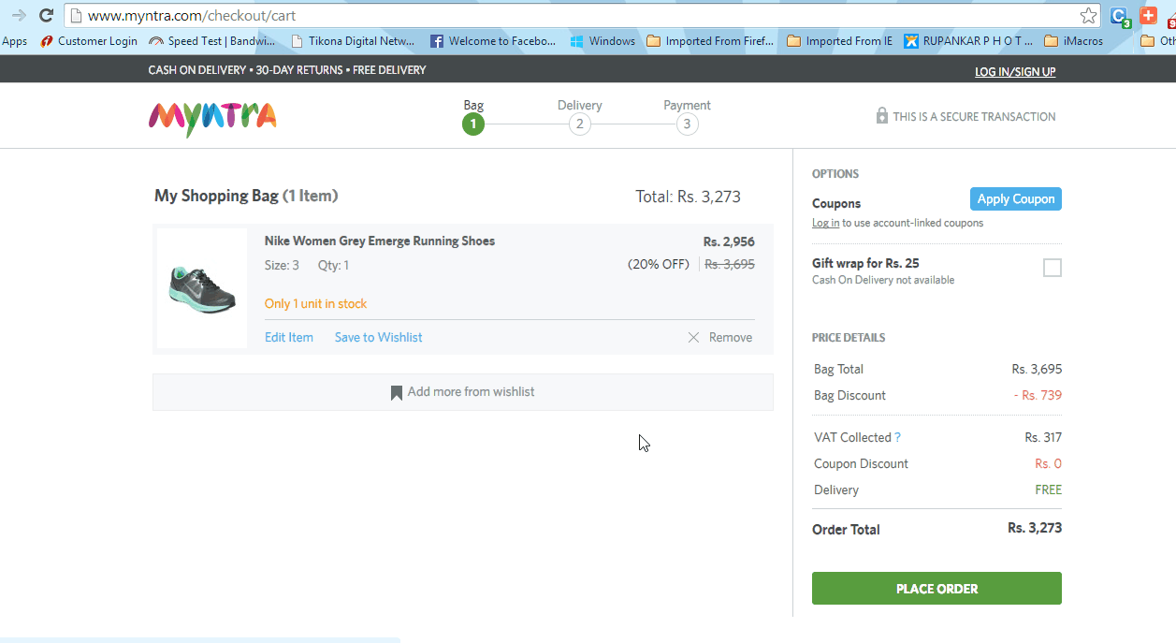Open Imported From Firefox bookmark folder
Viewport: 1176px width, 643px height.
710,41
